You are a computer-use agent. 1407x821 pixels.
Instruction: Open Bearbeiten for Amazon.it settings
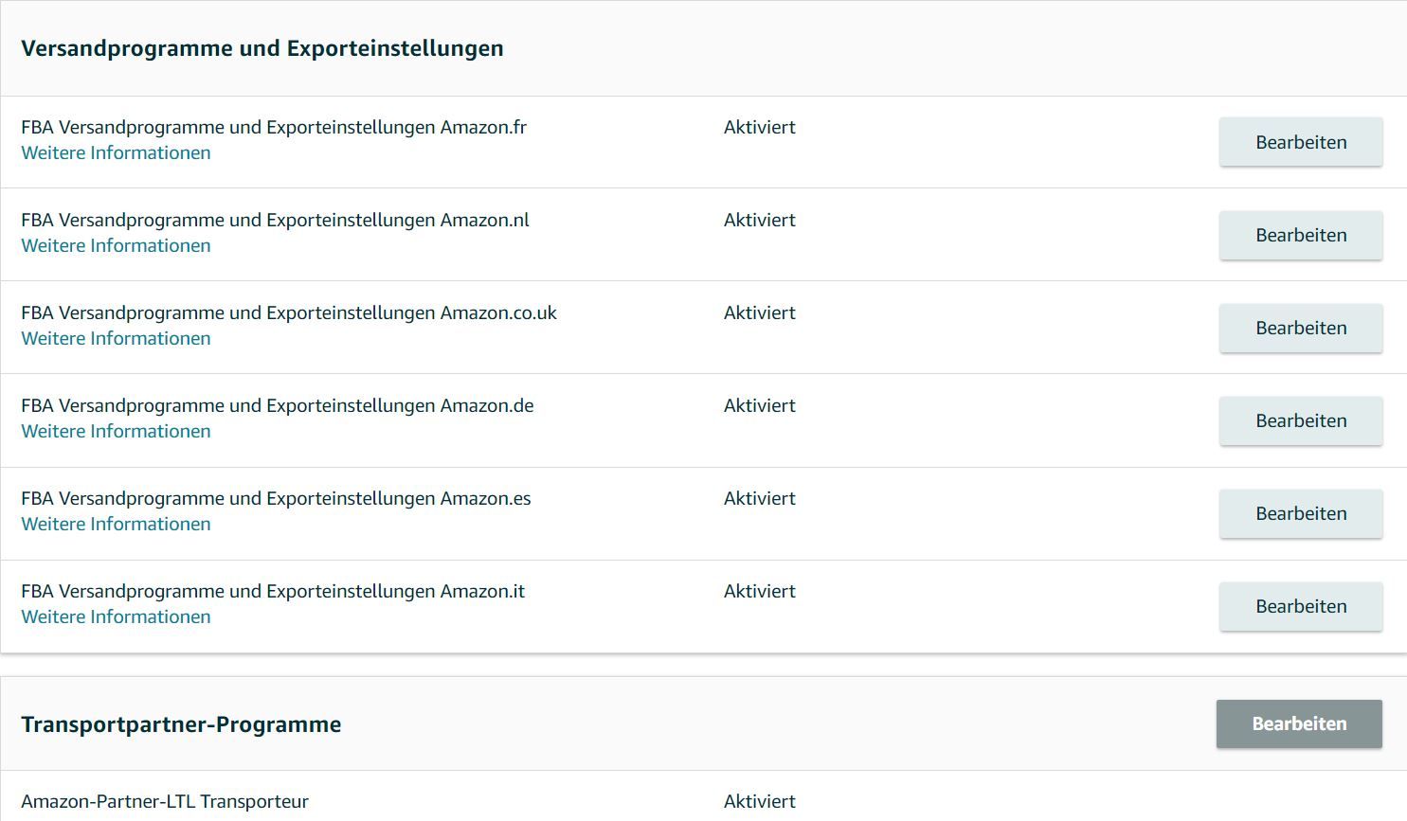[x=1301, y=606]
